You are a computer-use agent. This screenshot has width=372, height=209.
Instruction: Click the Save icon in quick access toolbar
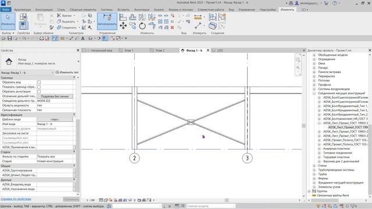click(x=10, y=38)
